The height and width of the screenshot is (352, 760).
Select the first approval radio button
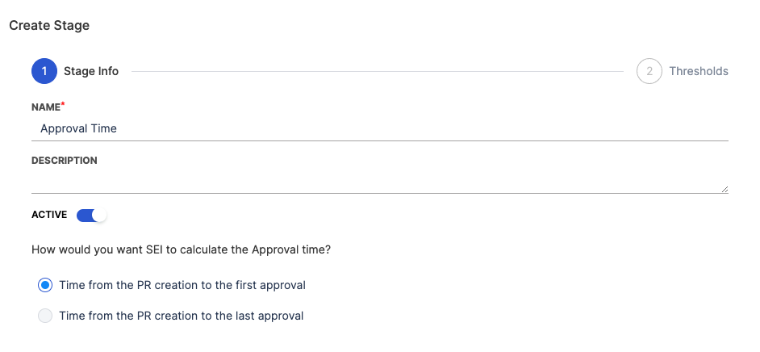45,285
